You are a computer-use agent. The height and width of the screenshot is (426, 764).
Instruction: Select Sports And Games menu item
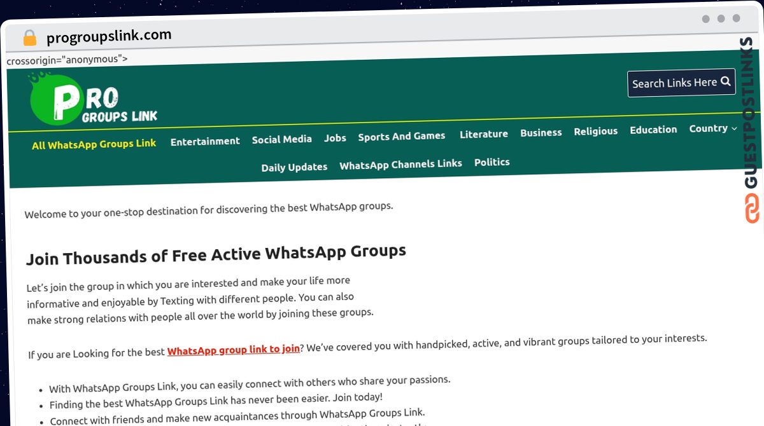coord(401,136)
